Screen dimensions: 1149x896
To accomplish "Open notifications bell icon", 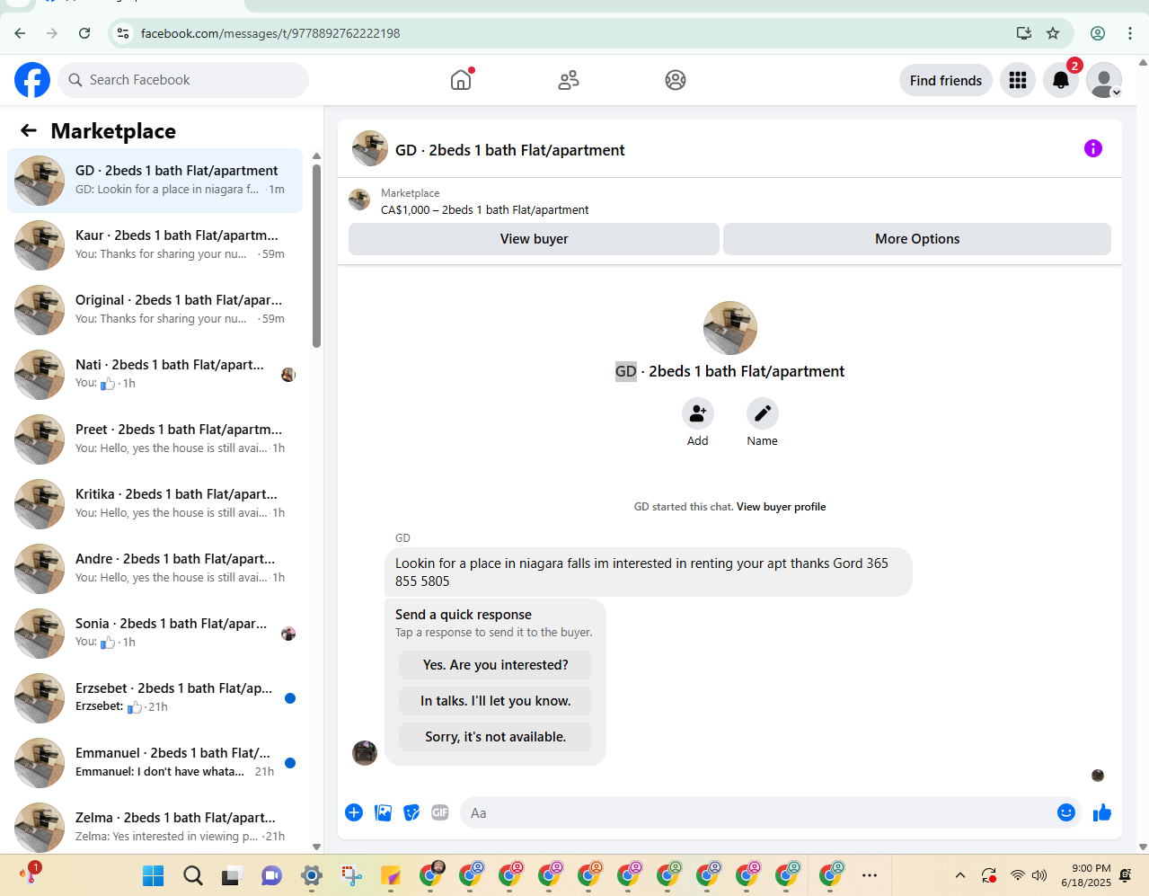I will [1061, 80].
